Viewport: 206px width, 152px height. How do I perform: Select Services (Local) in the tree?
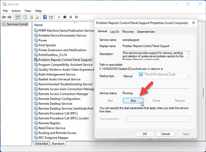tap(15, 24)
